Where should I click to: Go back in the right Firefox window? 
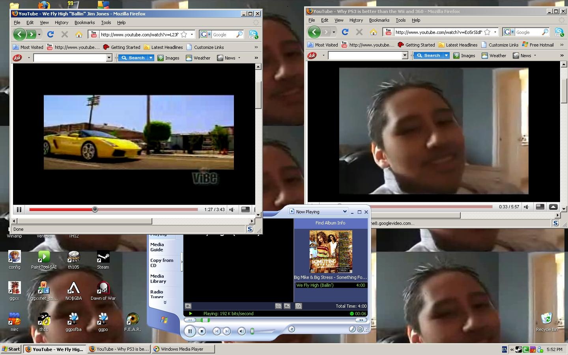pos(314,32)
